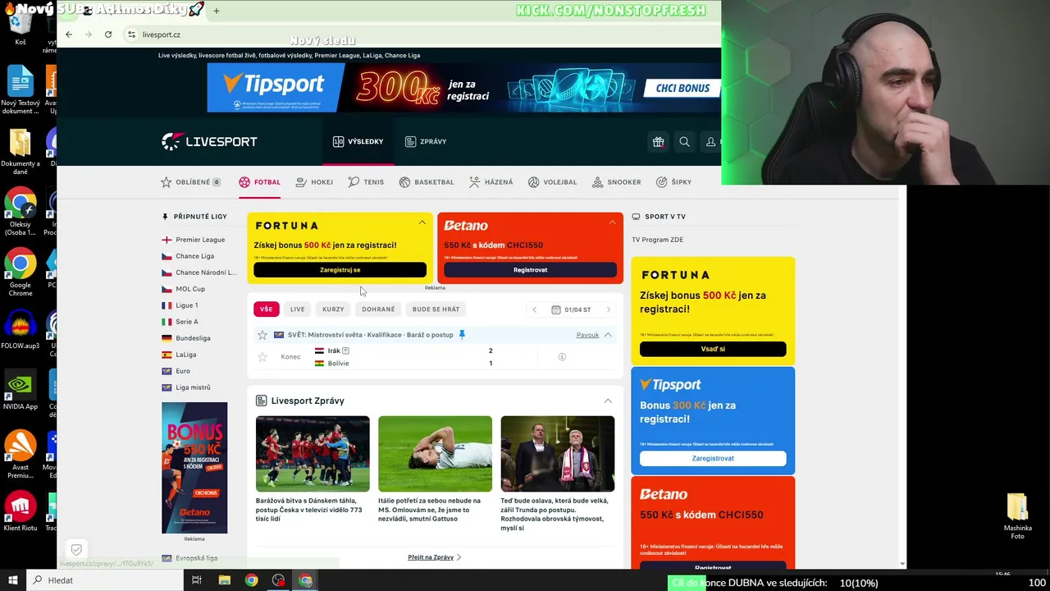
Task: Click the site info icon beside livesport.cz
Action: point(131,34)
